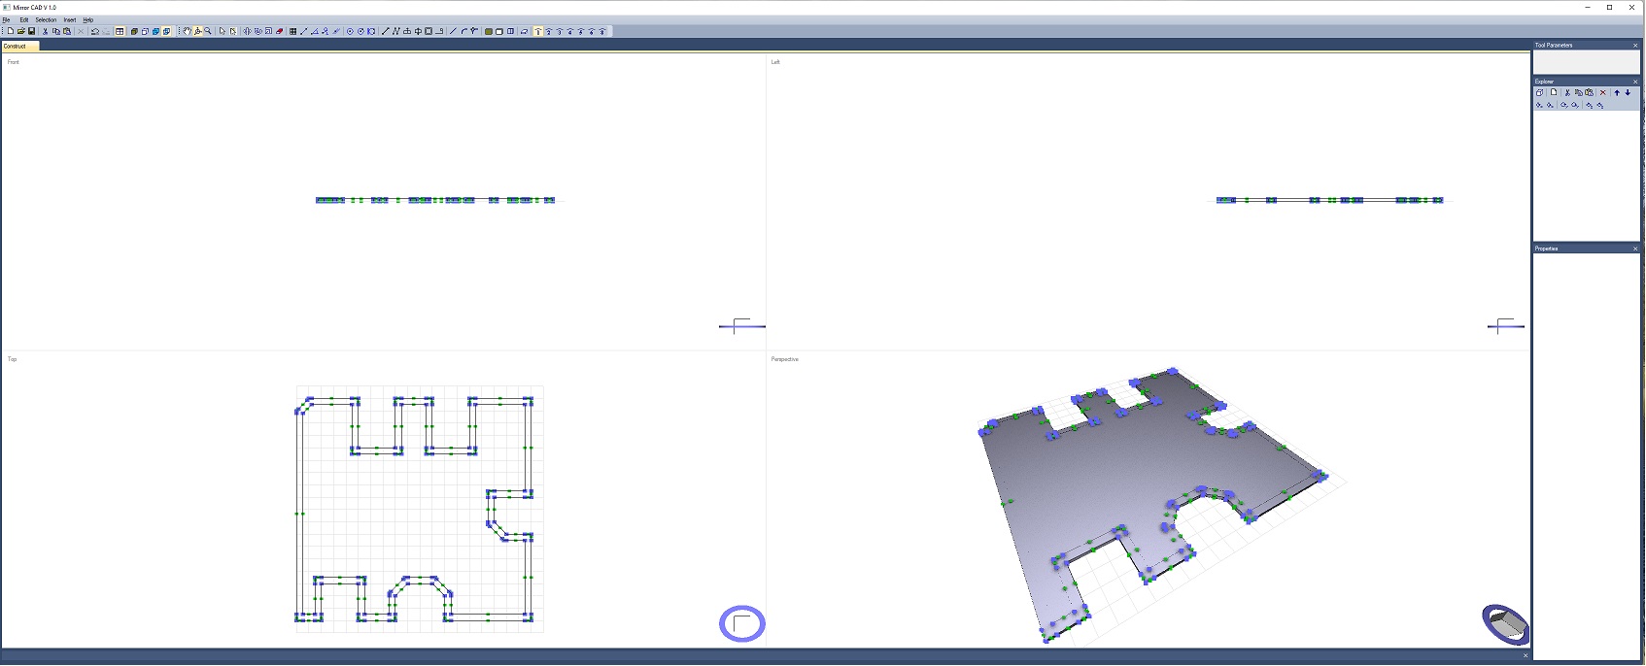Click the square frame tool icon
The image size is (1646, 666).
(429, 31)
